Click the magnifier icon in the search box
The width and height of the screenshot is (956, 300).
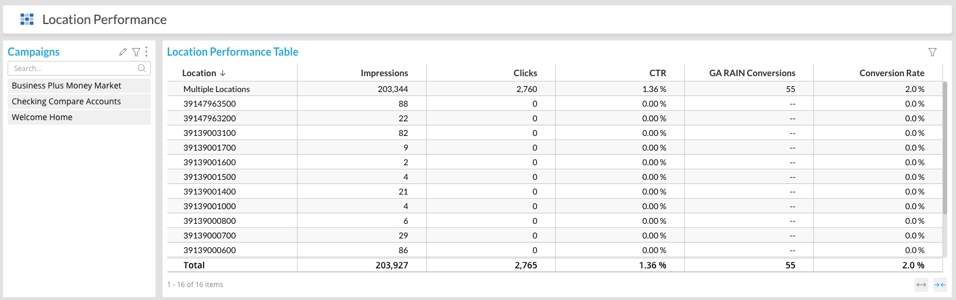pos(141,69)
